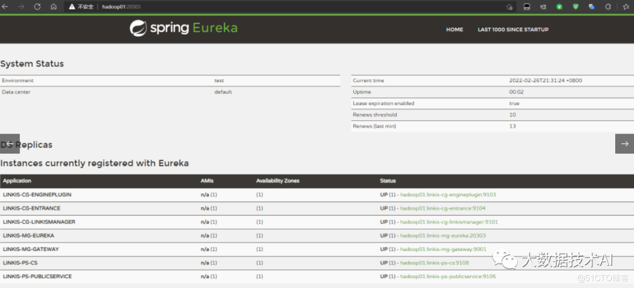
Task: Click the Spring Eureka logo
Action: tap(184, 28)
